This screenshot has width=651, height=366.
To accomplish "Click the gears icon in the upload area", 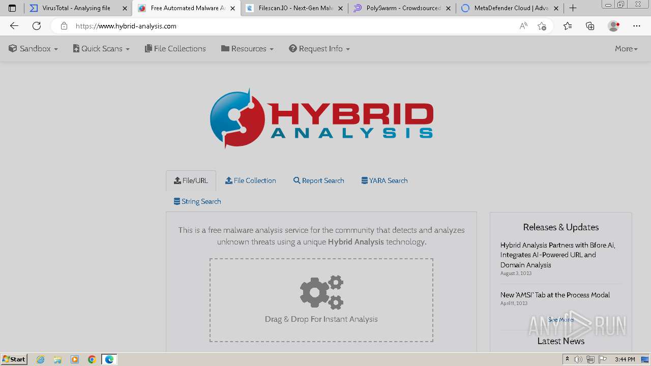I will tap(321, 292).
